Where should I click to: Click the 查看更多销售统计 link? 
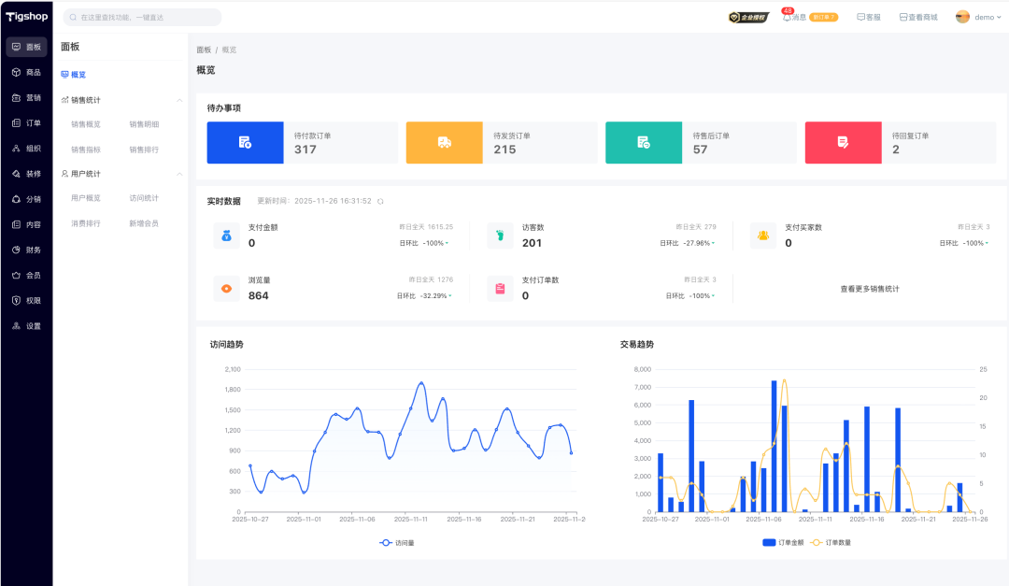[x=869, y=289]
